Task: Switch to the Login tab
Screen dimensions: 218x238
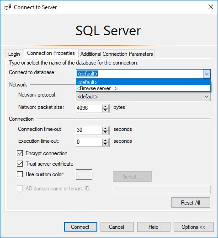Action: (14, 54)
